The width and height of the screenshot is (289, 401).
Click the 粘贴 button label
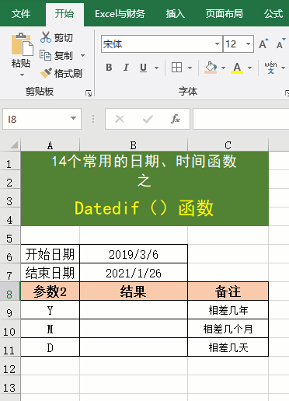click(21, 63)
